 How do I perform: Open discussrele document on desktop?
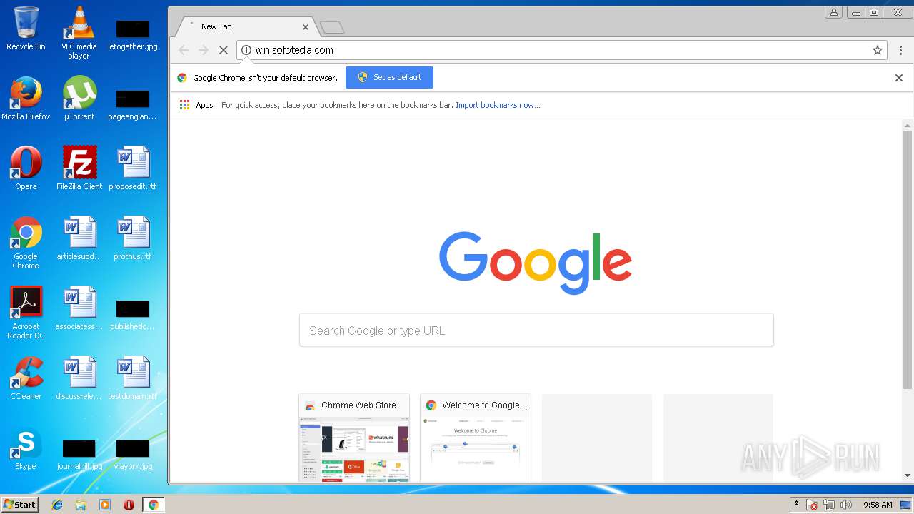(79, 378)
